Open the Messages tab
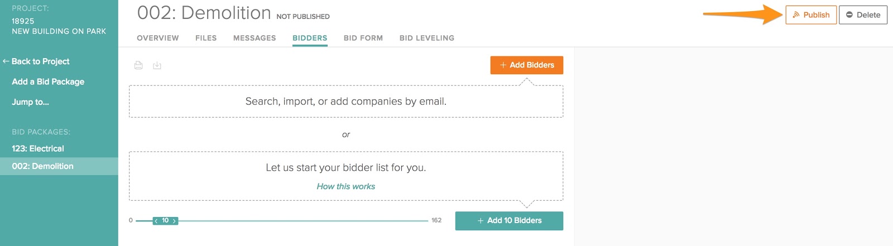 [255, 38]
